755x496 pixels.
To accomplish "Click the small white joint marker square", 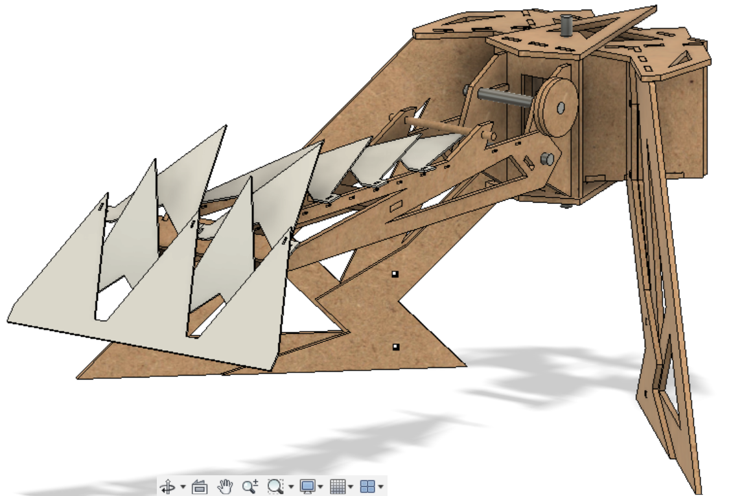I will [393, 275].
